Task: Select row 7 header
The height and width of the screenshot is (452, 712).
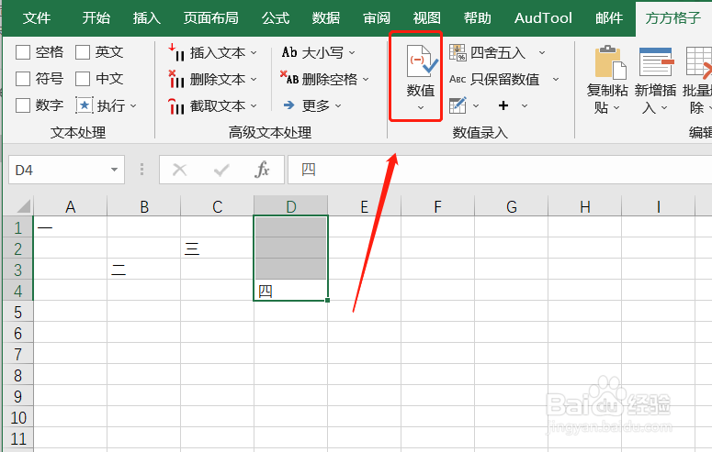Action: (17, 354)
